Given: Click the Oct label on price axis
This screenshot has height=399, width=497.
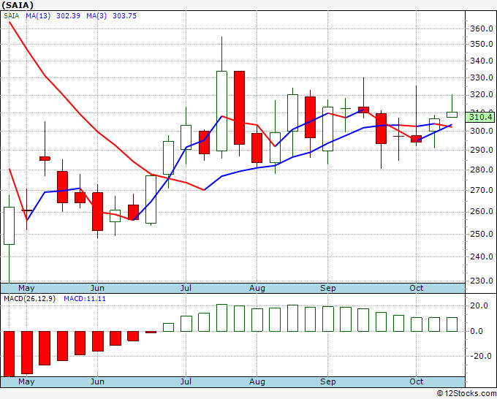Looking at the screenshot, I should point(416,288).
